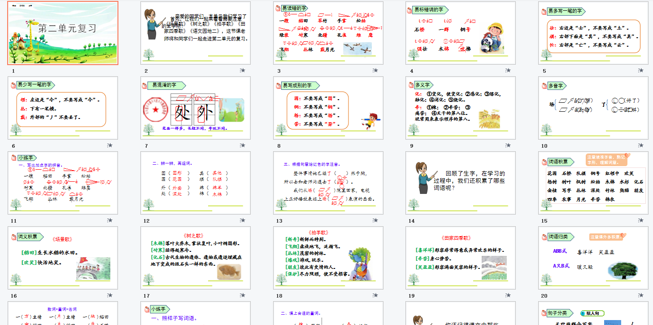Choose slide 17 《树之歌》 definitions
The width and height of the screenshot is (653, 325).
(x=196, y=258)
